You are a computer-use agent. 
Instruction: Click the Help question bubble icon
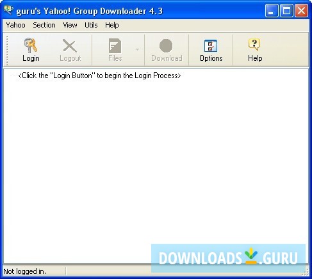click(x=254, y=45)
